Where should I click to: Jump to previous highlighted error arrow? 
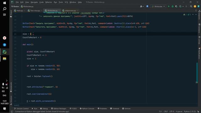click(193, 14)
